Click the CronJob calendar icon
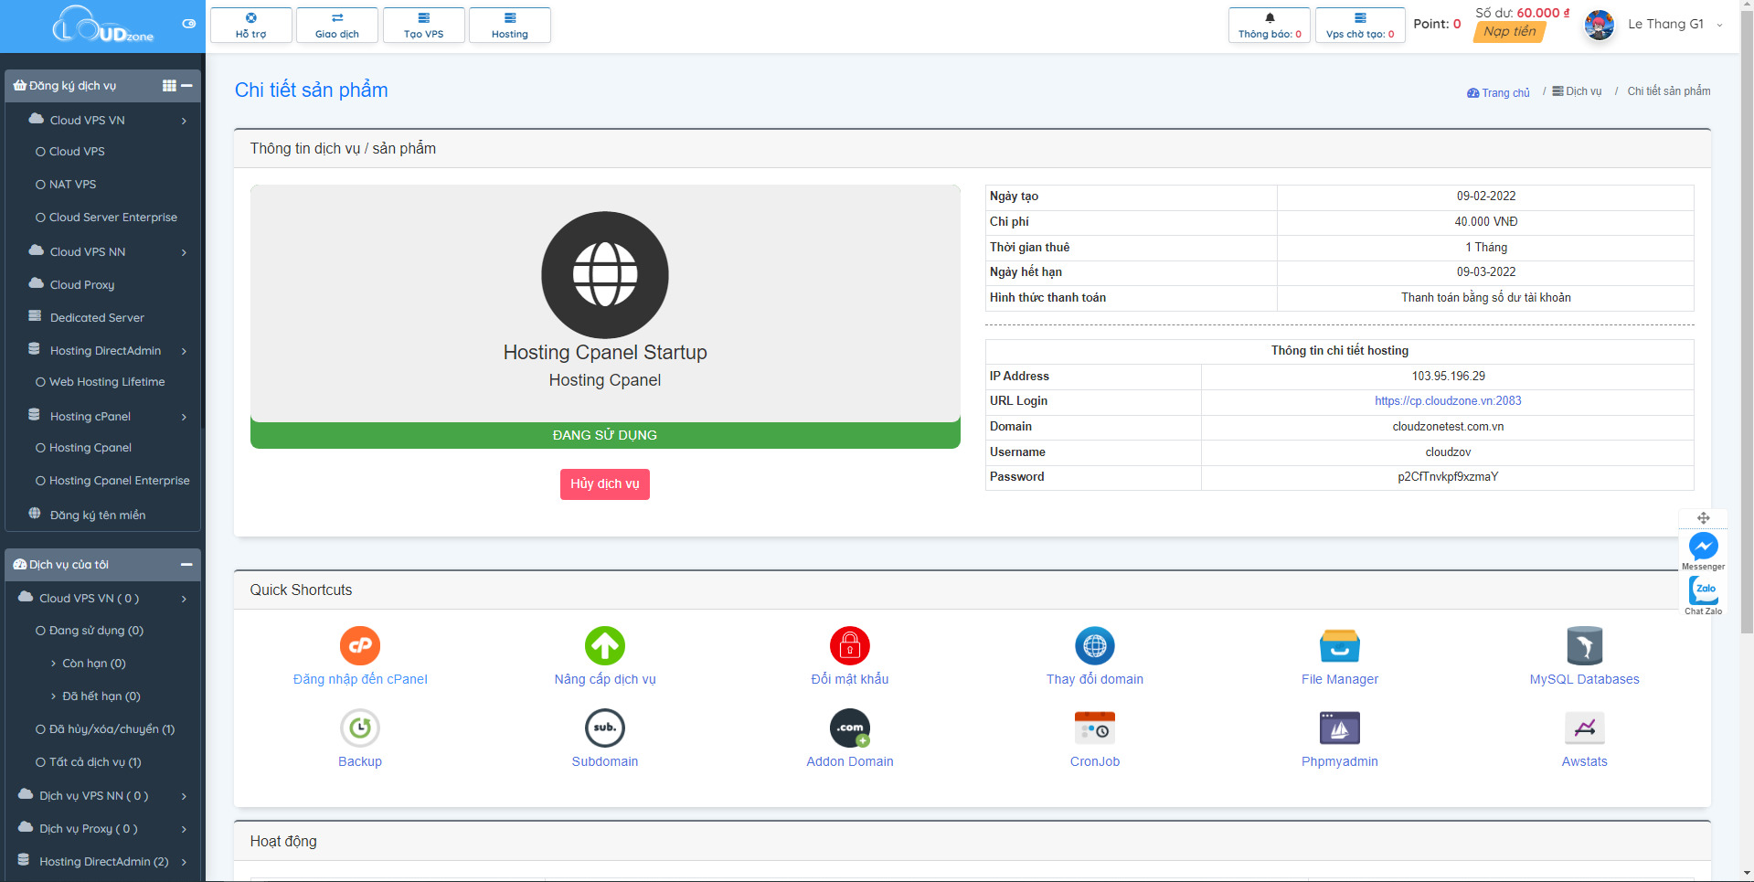This screenshot has height=882, width=1754. [x=1094, y=728]
